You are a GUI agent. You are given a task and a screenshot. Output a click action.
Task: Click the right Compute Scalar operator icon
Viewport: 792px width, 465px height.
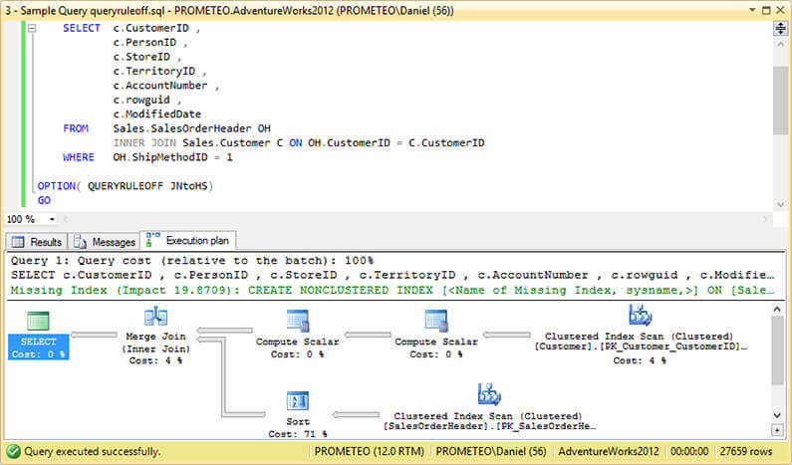[435, 321]
